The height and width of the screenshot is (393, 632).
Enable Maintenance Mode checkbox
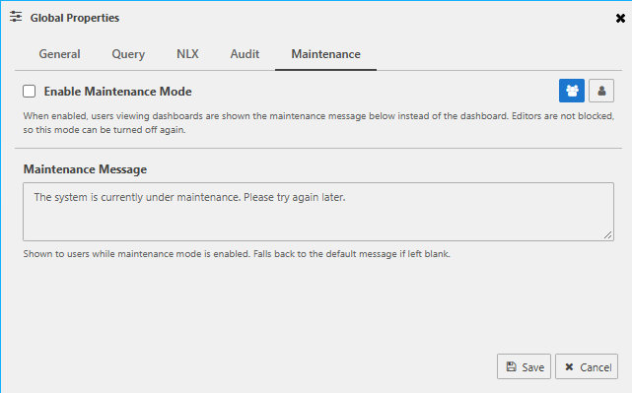[x=29, y=92]
